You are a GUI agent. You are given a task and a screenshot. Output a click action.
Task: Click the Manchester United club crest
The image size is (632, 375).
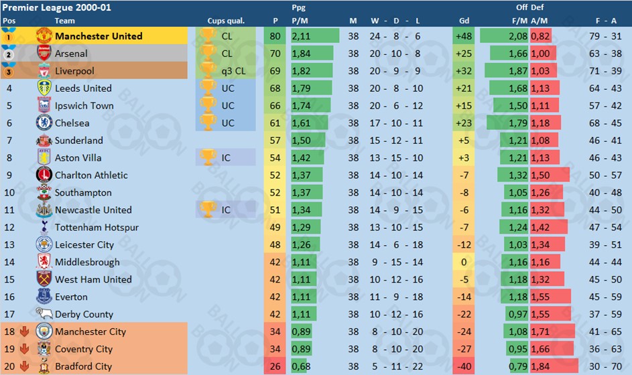pos(44,36)
